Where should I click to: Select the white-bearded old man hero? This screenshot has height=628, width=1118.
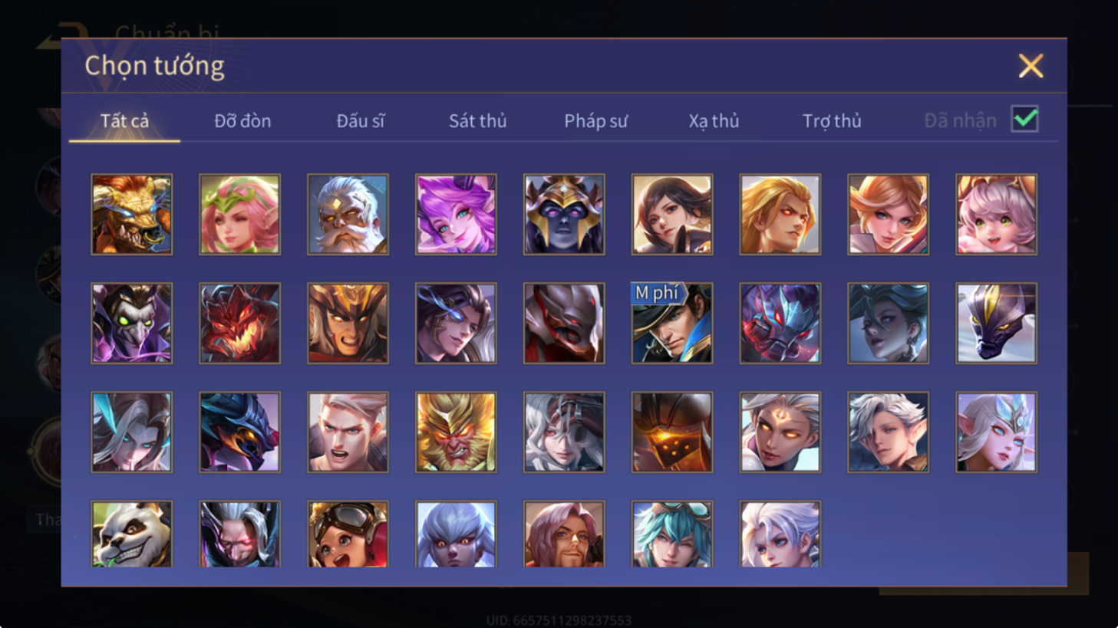pos(348,214)
